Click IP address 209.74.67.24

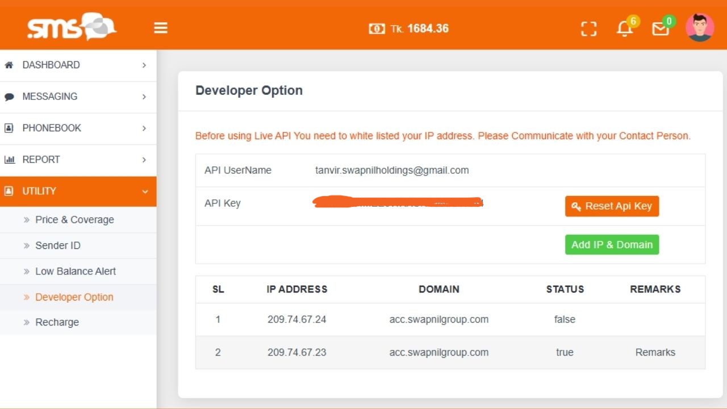pos(297,319)
